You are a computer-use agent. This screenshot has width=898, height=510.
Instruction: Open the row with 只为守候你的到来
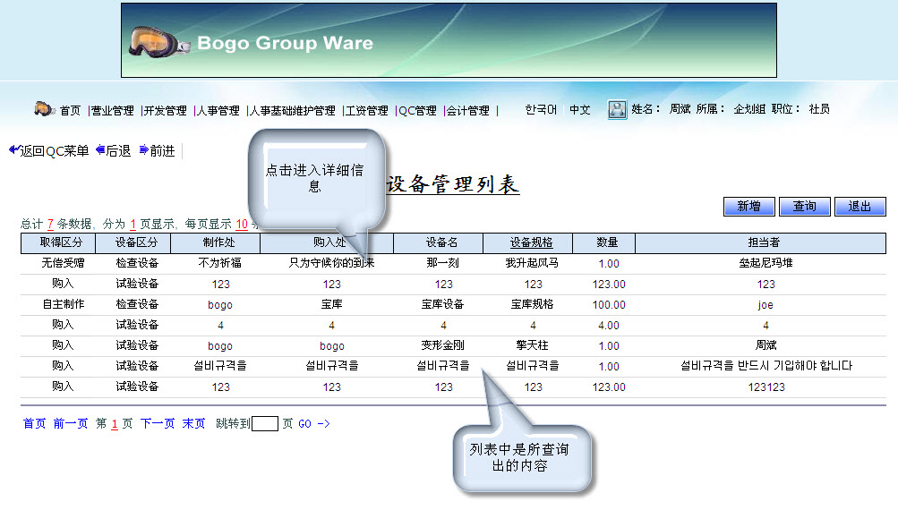331,263
